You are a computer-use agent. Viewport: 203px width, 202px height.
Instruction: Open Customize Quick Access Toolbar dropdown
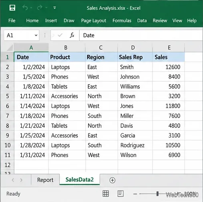click(x=54, y=8)
